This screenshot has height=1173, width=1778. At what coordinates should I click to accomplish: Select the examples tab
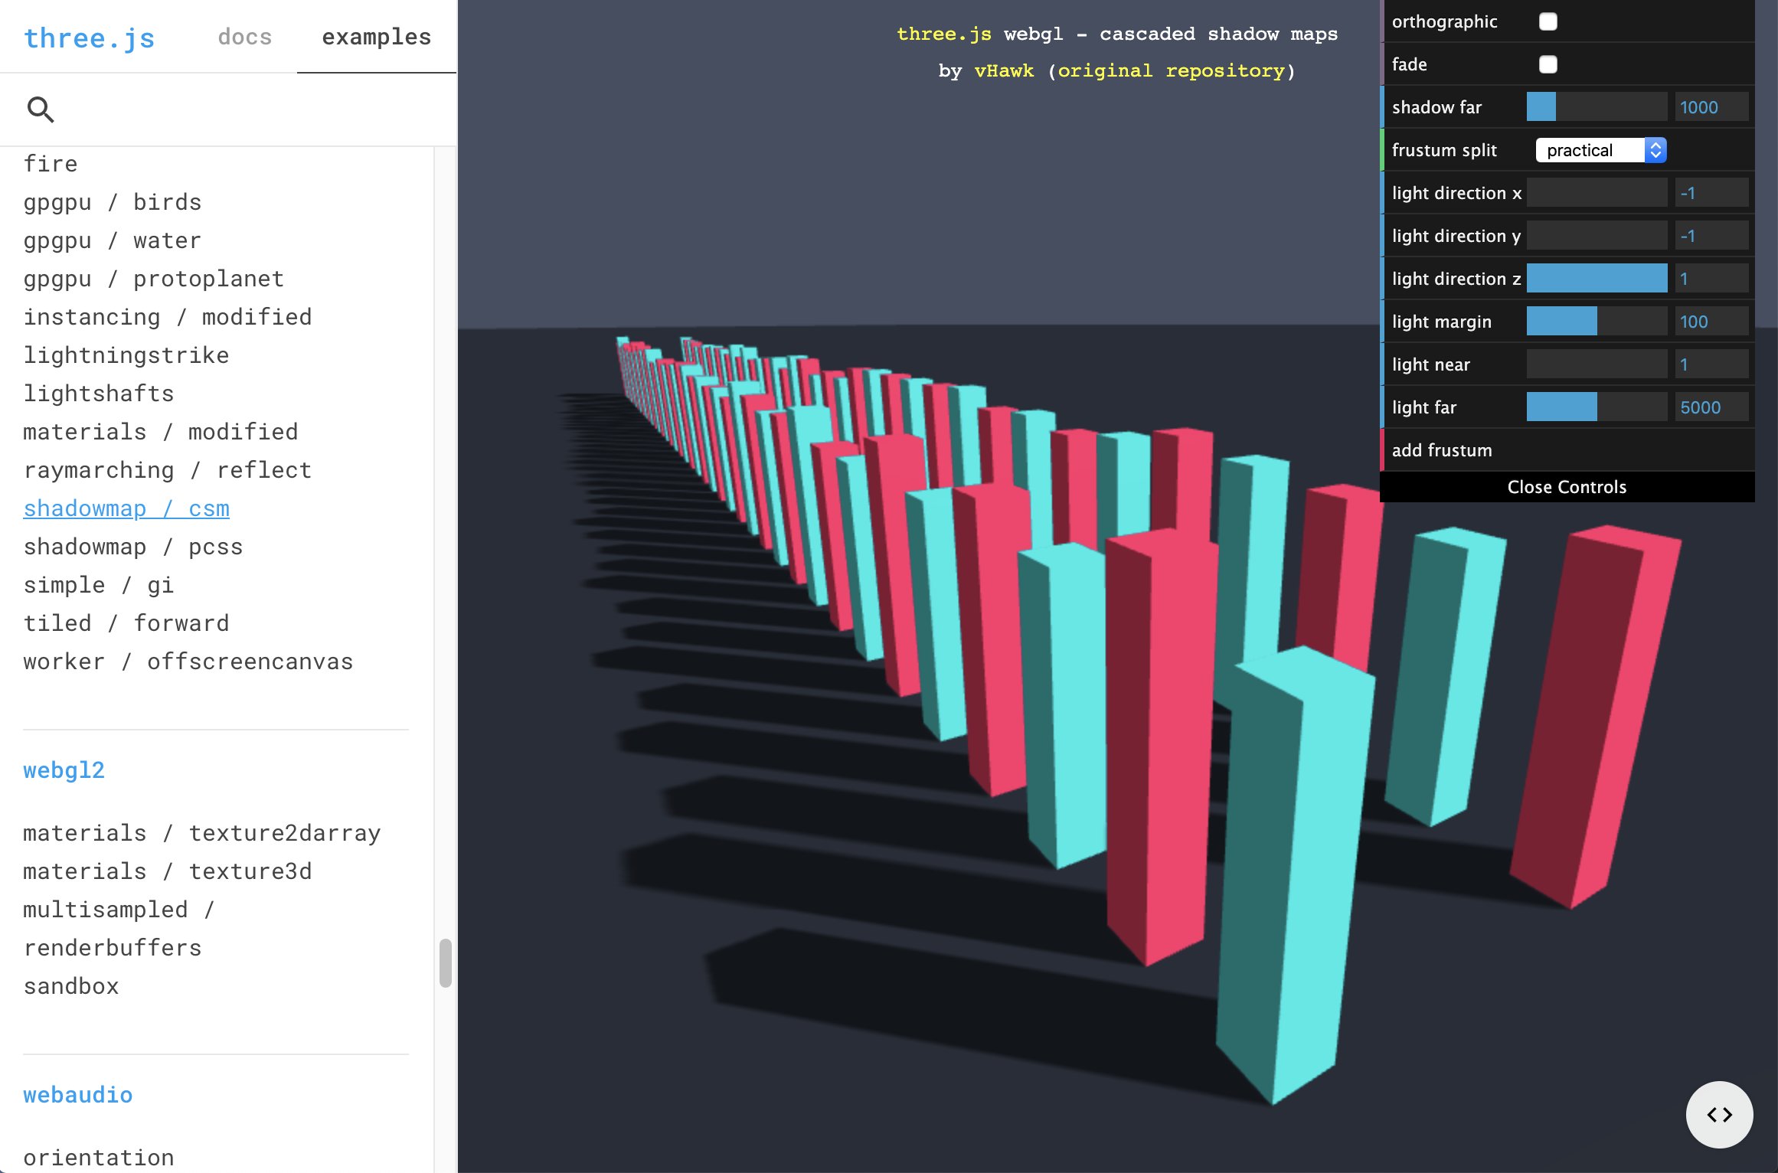[376, 37]
